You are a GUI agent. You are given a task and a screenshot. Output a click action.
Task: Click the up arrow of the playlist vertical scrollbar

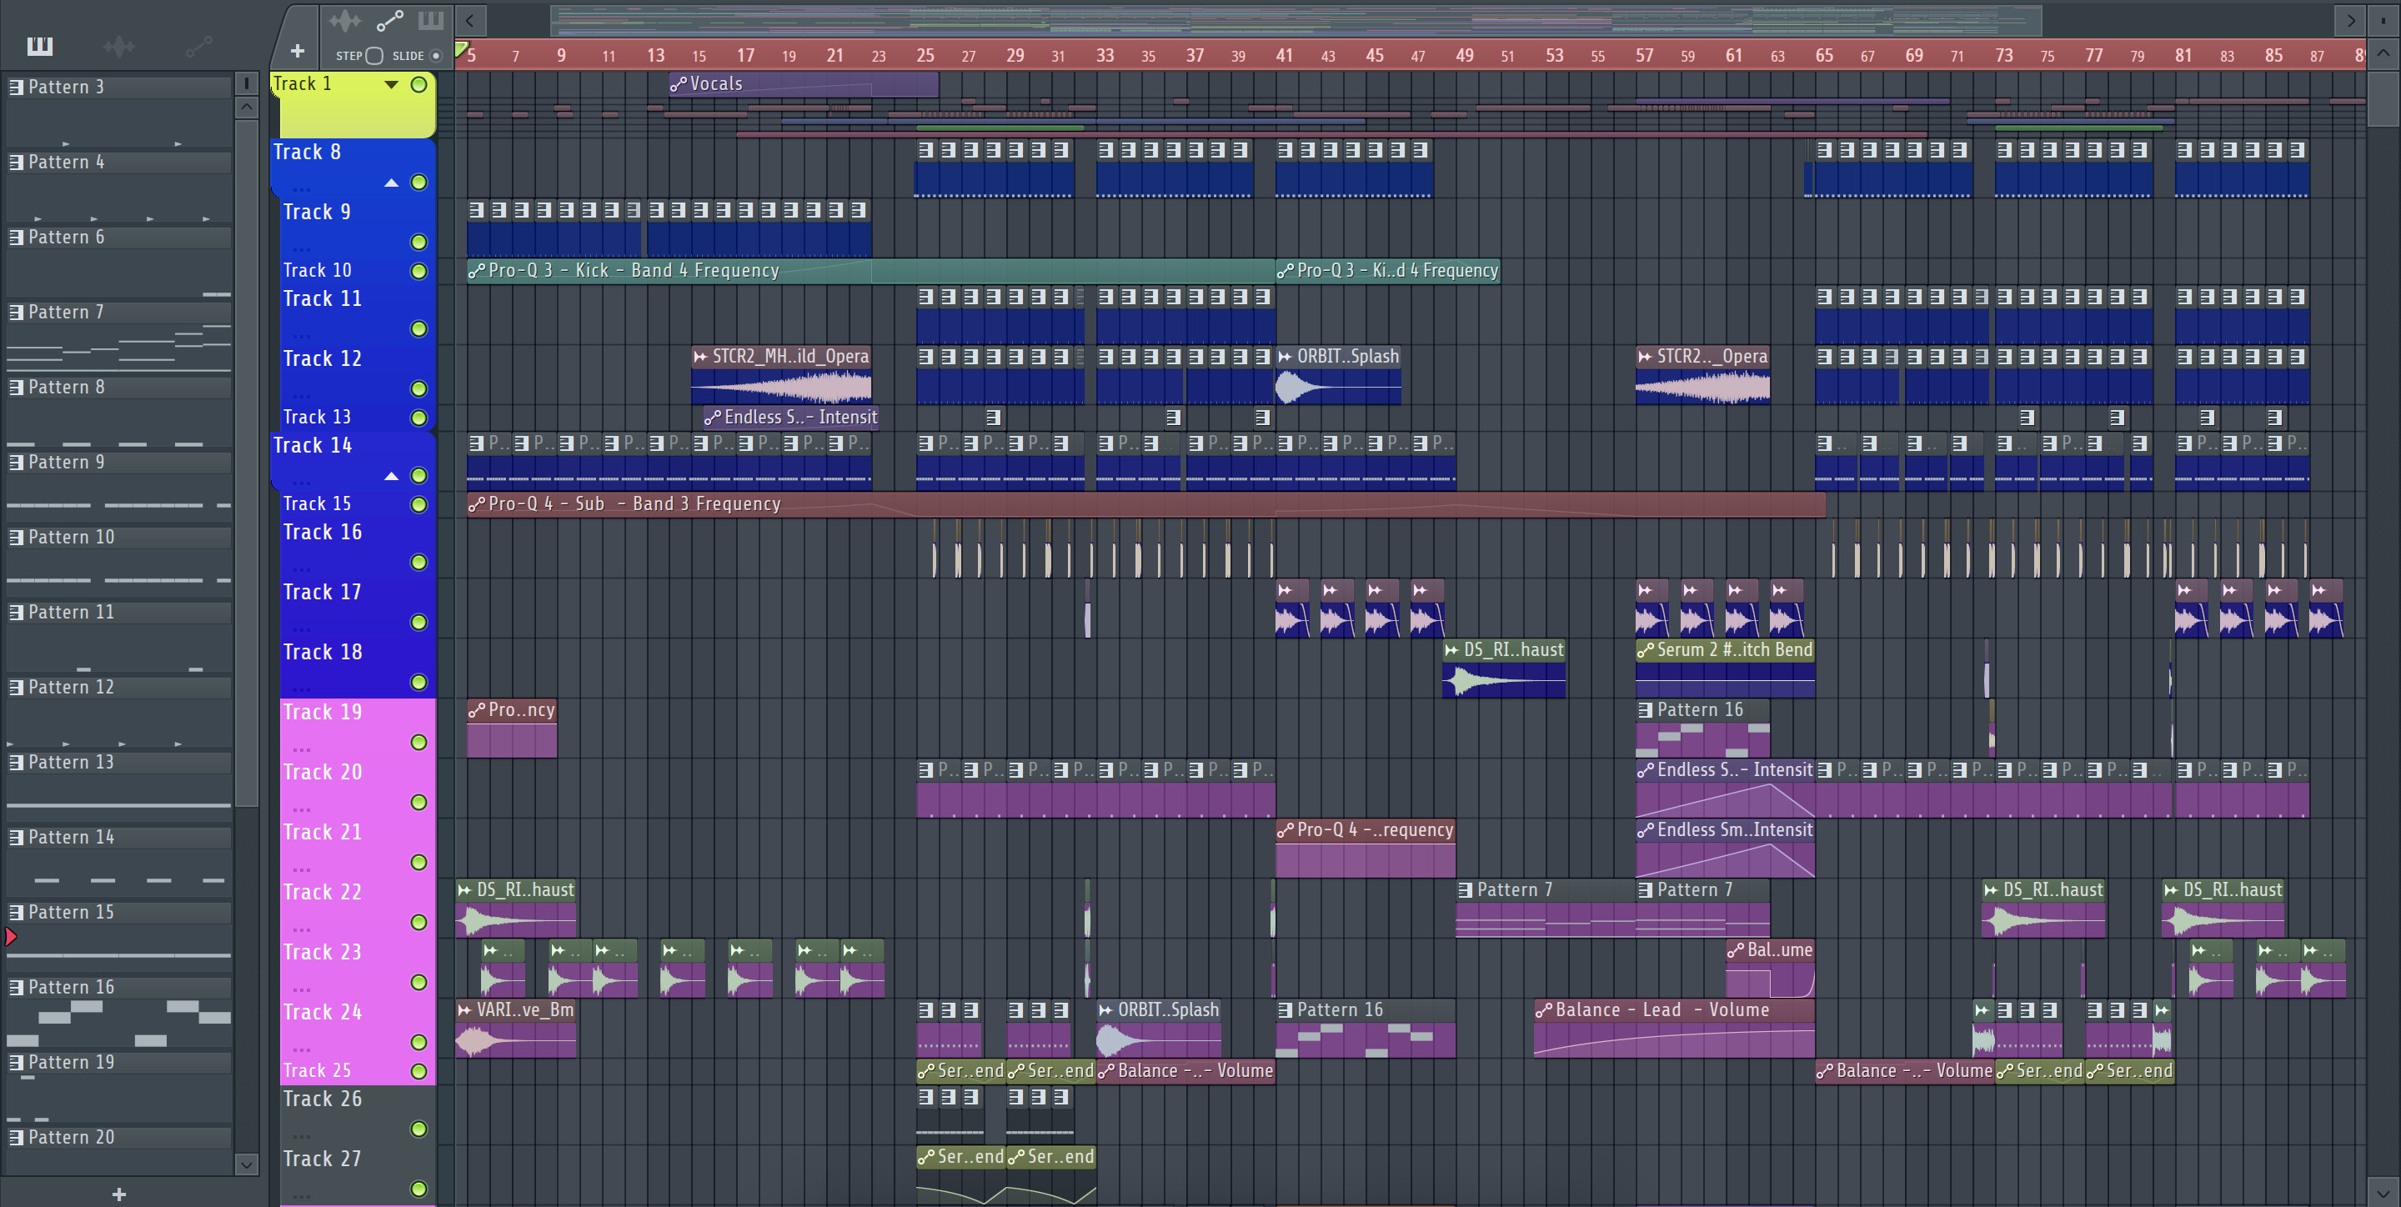pos(2383,53)
